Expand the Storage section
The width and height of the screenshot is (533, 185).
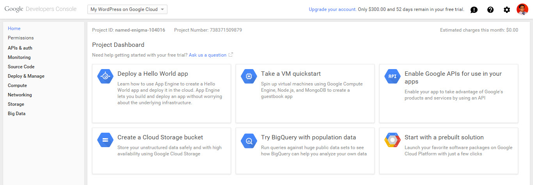tap(16, 104)
